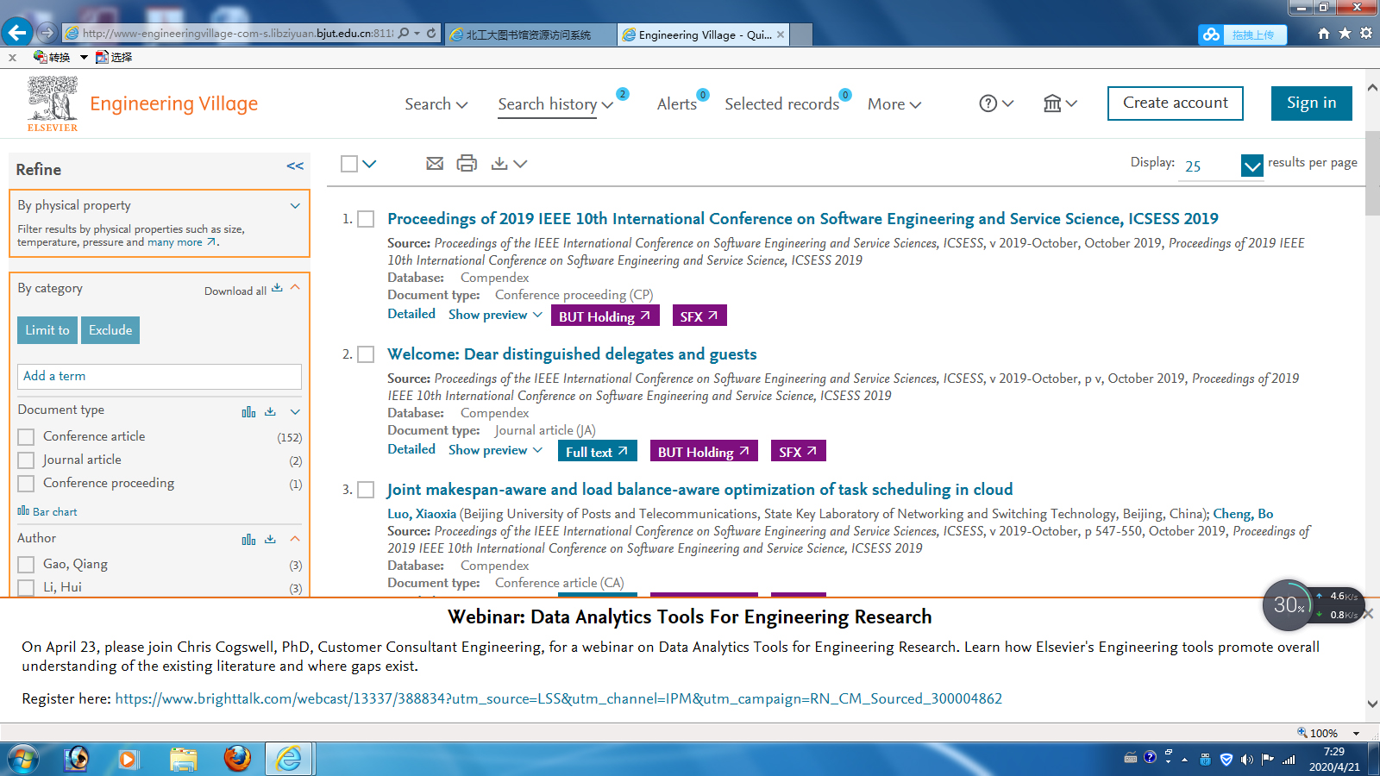Screen dimensions: 1380x776
Task: Check the box for result 2
Action: click(x=366, y=354)
